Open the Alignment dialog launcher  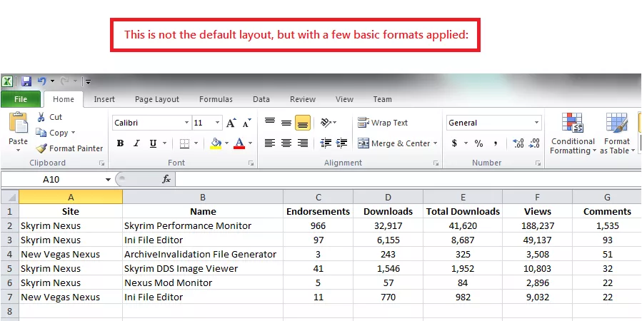[436, 163]
